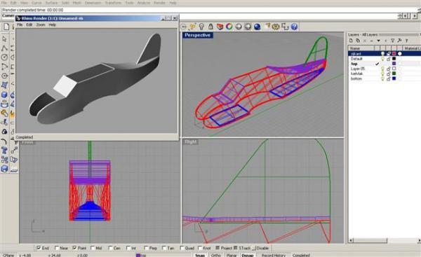Click the blue sphere Render icon
The image size is (421, 257).
(258, 27)
